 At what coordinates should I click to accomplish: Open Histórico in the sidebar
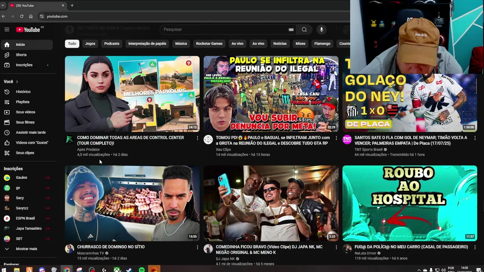pyautogui.click(x=26, y=92)
